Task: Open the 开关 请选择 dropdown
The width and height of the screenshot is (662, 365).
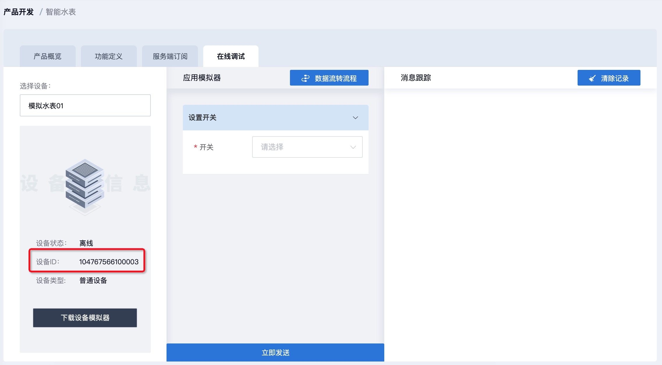Action: (x=307, y=147)
